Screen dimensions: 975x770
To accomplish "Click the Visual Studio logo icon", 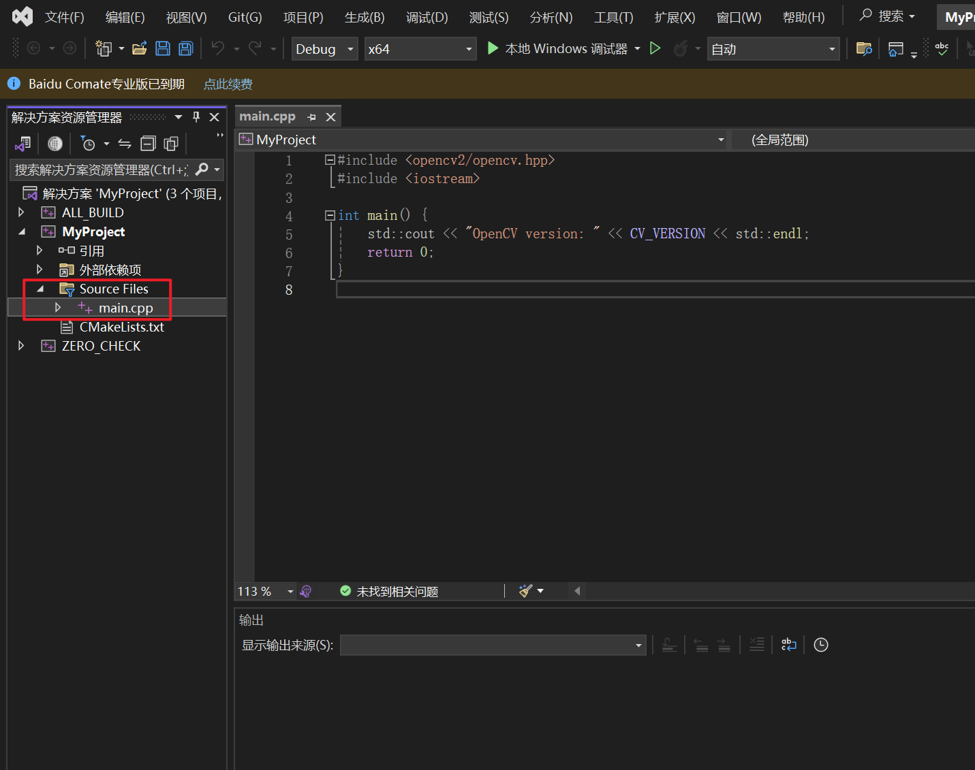I will point(22,16).
